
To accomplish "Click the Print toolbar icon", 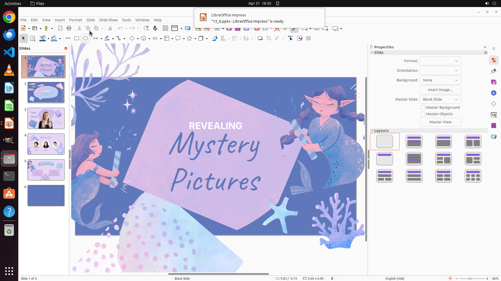I will point(69,28).
